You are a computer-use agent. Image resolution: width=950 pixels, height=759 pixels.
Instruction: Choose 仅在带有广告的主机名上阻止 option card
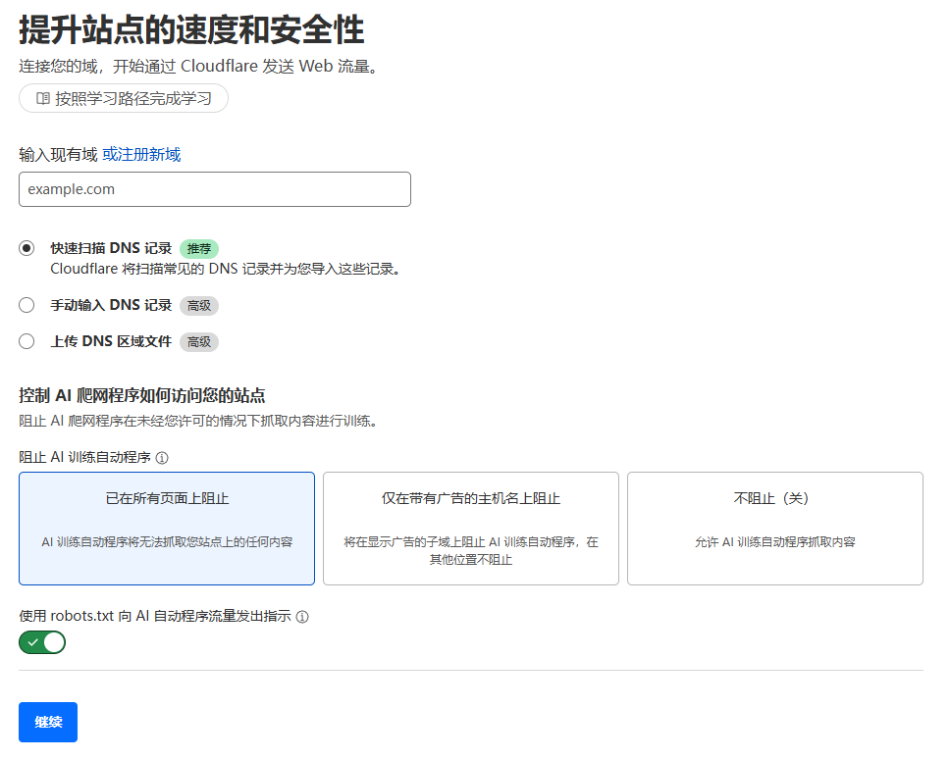tap(471, 529)
